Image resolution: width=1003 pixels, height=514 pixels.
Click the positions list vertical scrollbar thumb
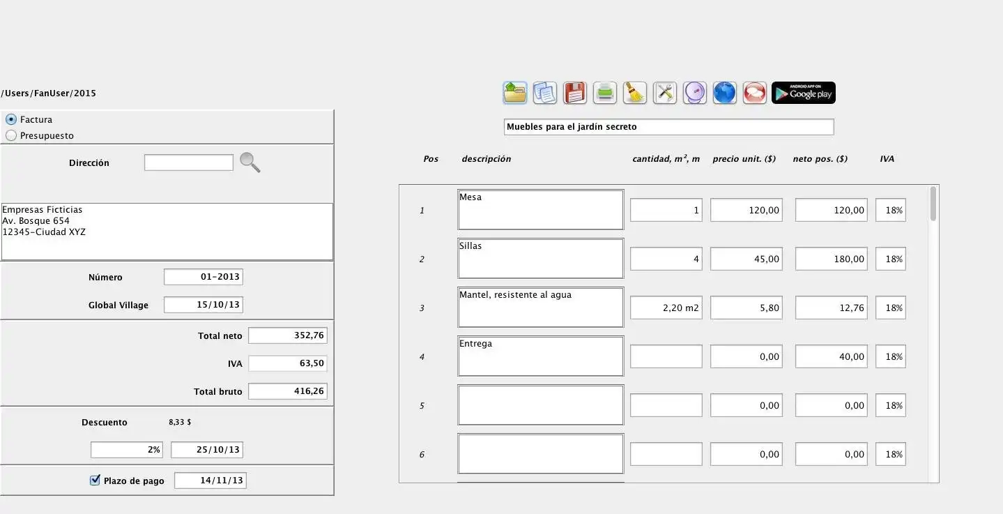click(x=933, y=204)
